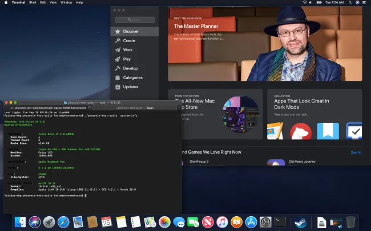The image size is (371, 231).
Task: Open the Edit menu
Action: [43, 2]
